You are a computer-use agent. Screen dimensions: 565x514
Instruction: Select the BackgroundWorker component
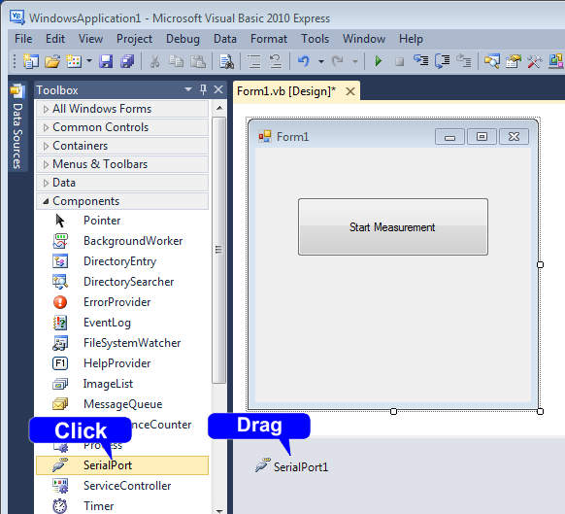point(122,241)
